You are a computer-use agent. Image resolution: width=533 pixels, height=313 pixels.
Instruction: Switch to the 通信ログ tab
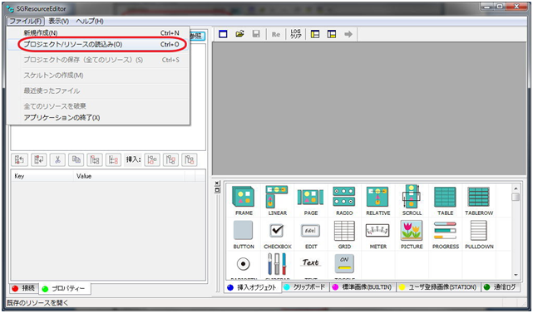pos(501,287)
